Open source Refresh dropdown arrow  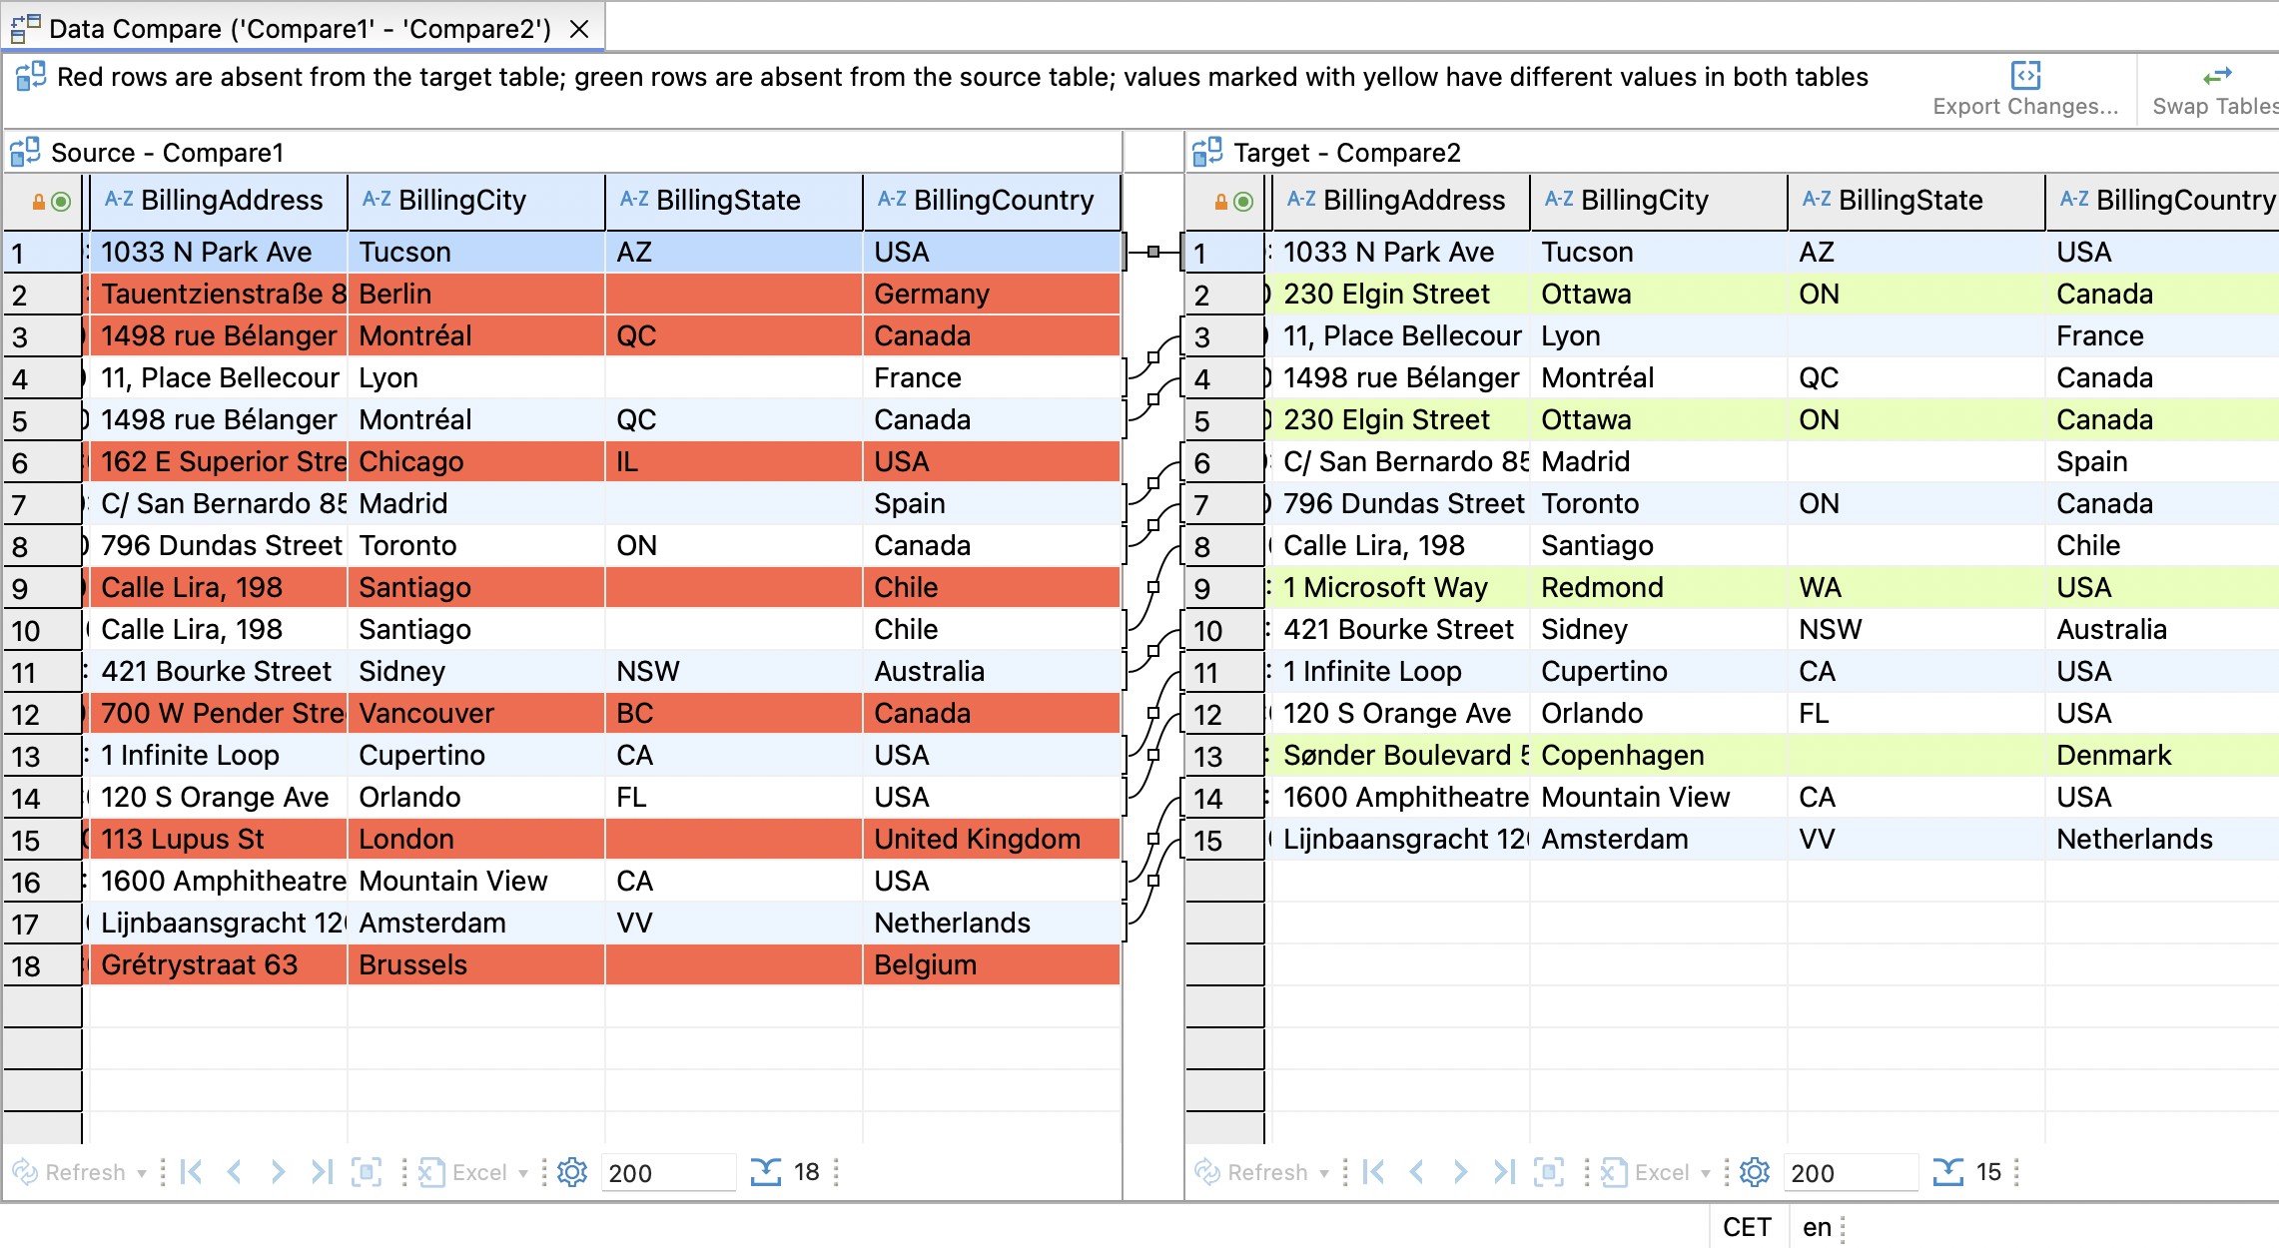coord(142,1173)
